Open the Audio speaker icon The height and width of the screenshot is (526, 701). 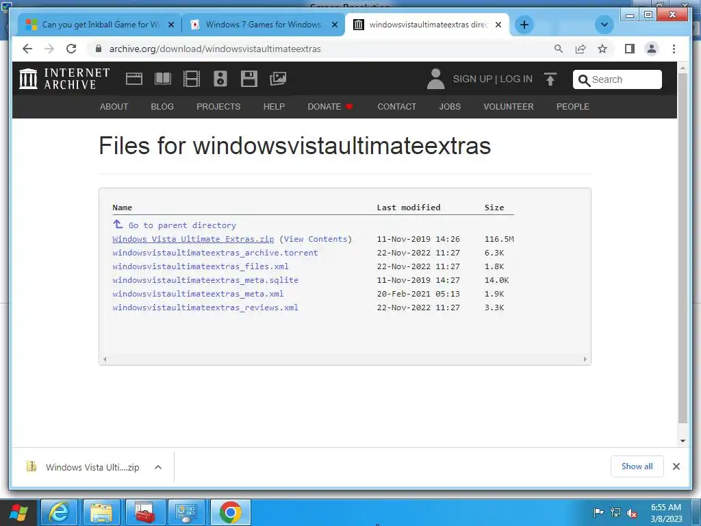tap(220, 79)
